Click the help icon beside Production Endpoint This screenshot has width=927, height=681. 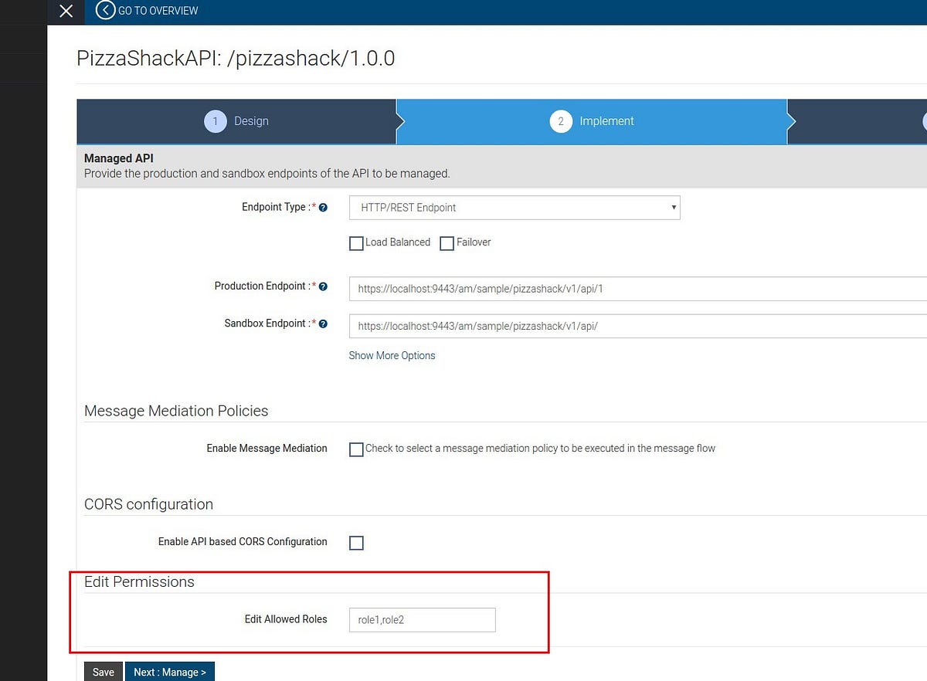coord(323,286)
